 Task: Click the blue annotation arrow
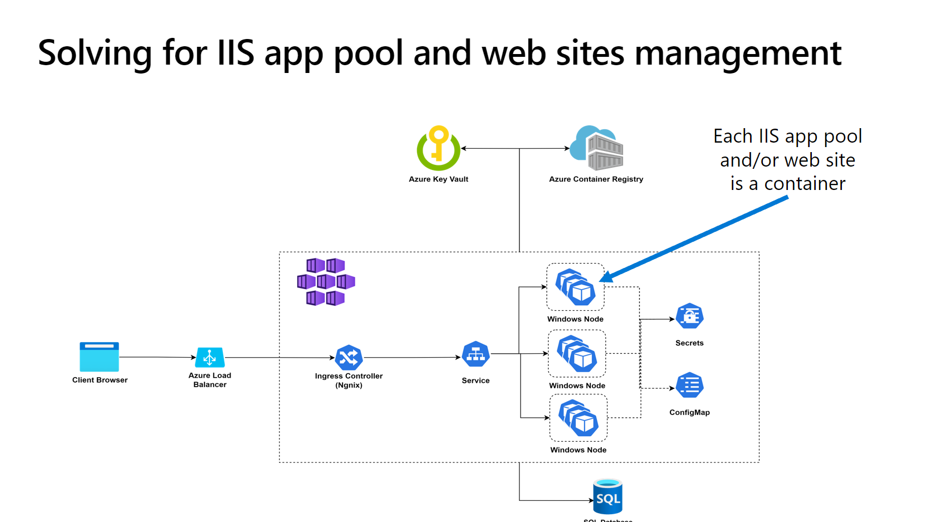click(x=694, y=238)
